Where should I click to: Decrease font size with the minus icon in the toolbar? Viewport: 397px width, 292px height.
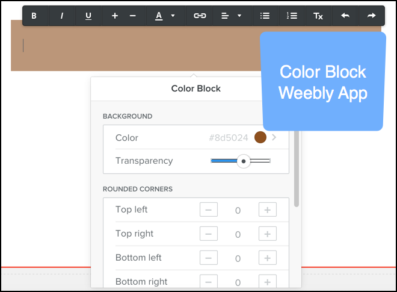coord(133,16)
